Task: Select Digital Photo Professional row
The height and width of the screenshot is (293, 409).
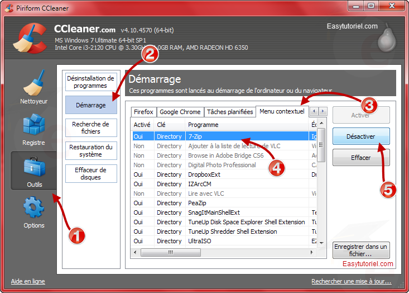Action: tap(224, 165)
